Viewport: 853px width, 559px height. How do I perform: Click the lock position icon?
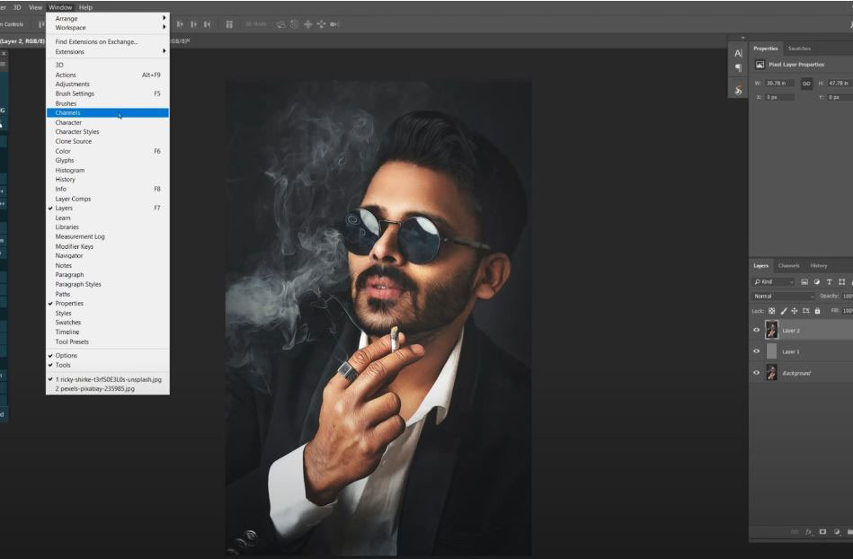point(794,311)
